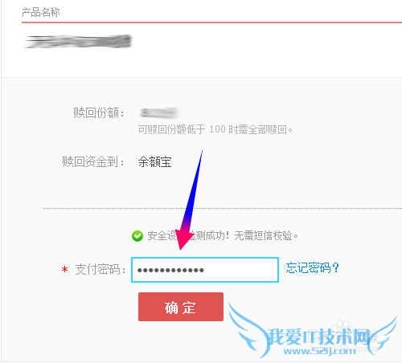Open the 忘记密码? link

[312, 267]
